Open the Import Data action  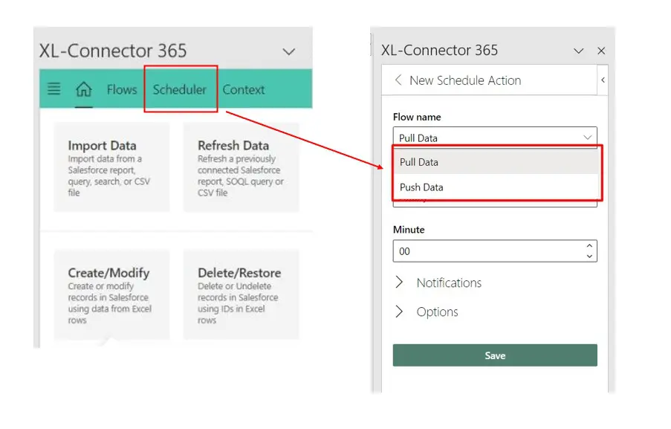tap(111, 167)
